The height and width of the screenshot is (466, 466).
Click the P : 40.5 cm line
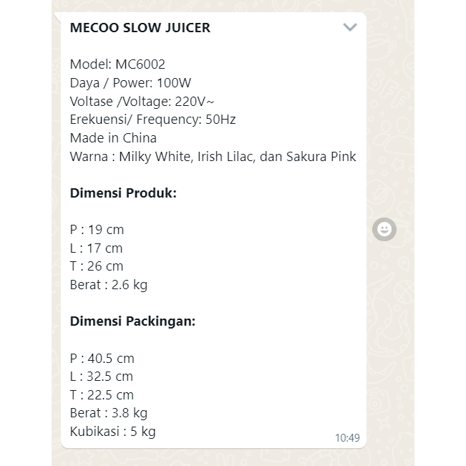(102, 358)
